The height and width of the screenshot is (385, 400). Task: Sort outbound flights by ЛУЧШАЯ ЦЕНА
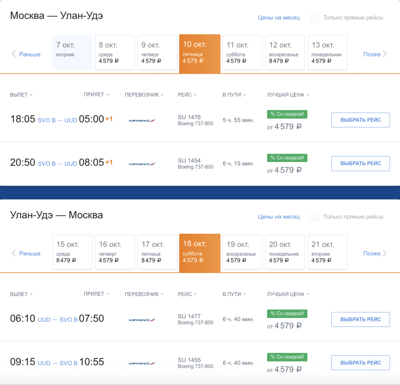click(288, 95)
